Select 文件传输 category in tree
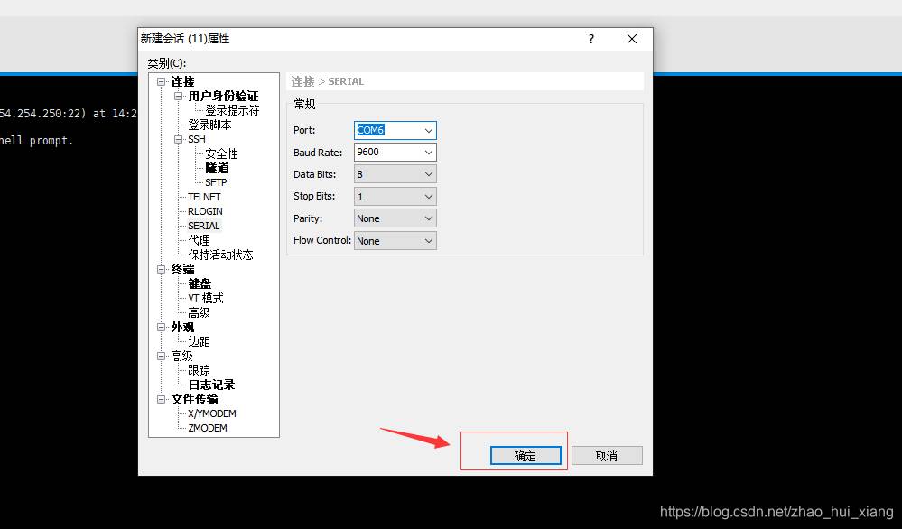 (x=194, y=399)
